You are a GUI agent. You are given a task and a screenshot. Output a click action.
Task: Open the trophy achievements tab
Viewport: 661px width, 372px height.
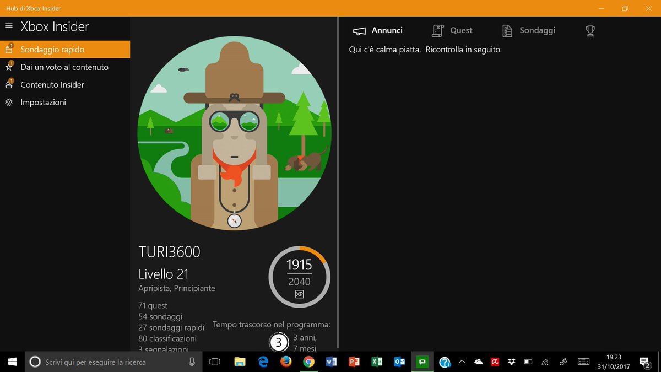[590, 31]
